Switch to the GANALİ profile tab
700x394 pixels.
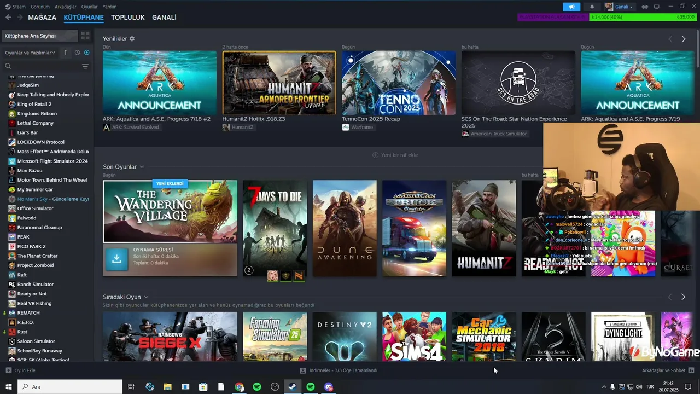click(x=164, y=18)
